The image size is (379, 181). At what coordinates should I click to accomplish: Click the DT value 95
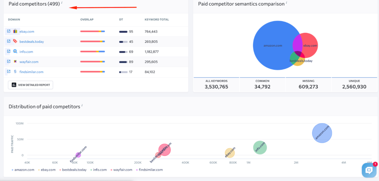[131, 31]
